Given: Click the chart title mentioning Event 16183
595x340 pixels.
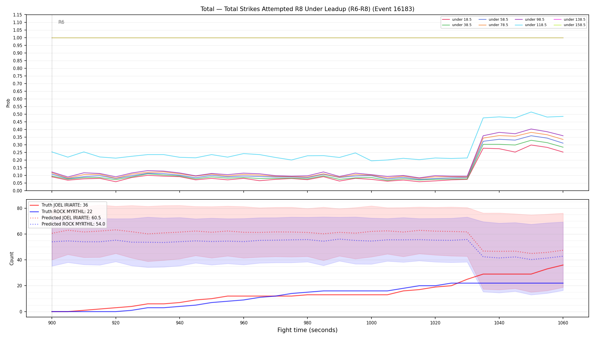Looking at the screenshot, I should click(x=307, y=9).
